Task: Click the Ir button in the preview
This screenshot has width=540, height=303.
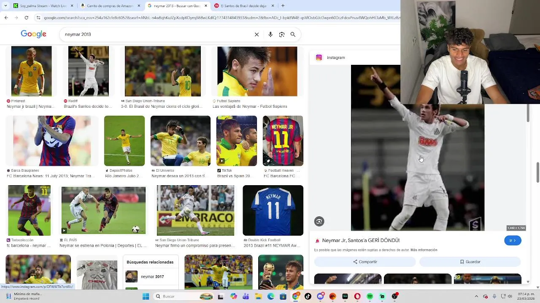Action: point(513,241)
